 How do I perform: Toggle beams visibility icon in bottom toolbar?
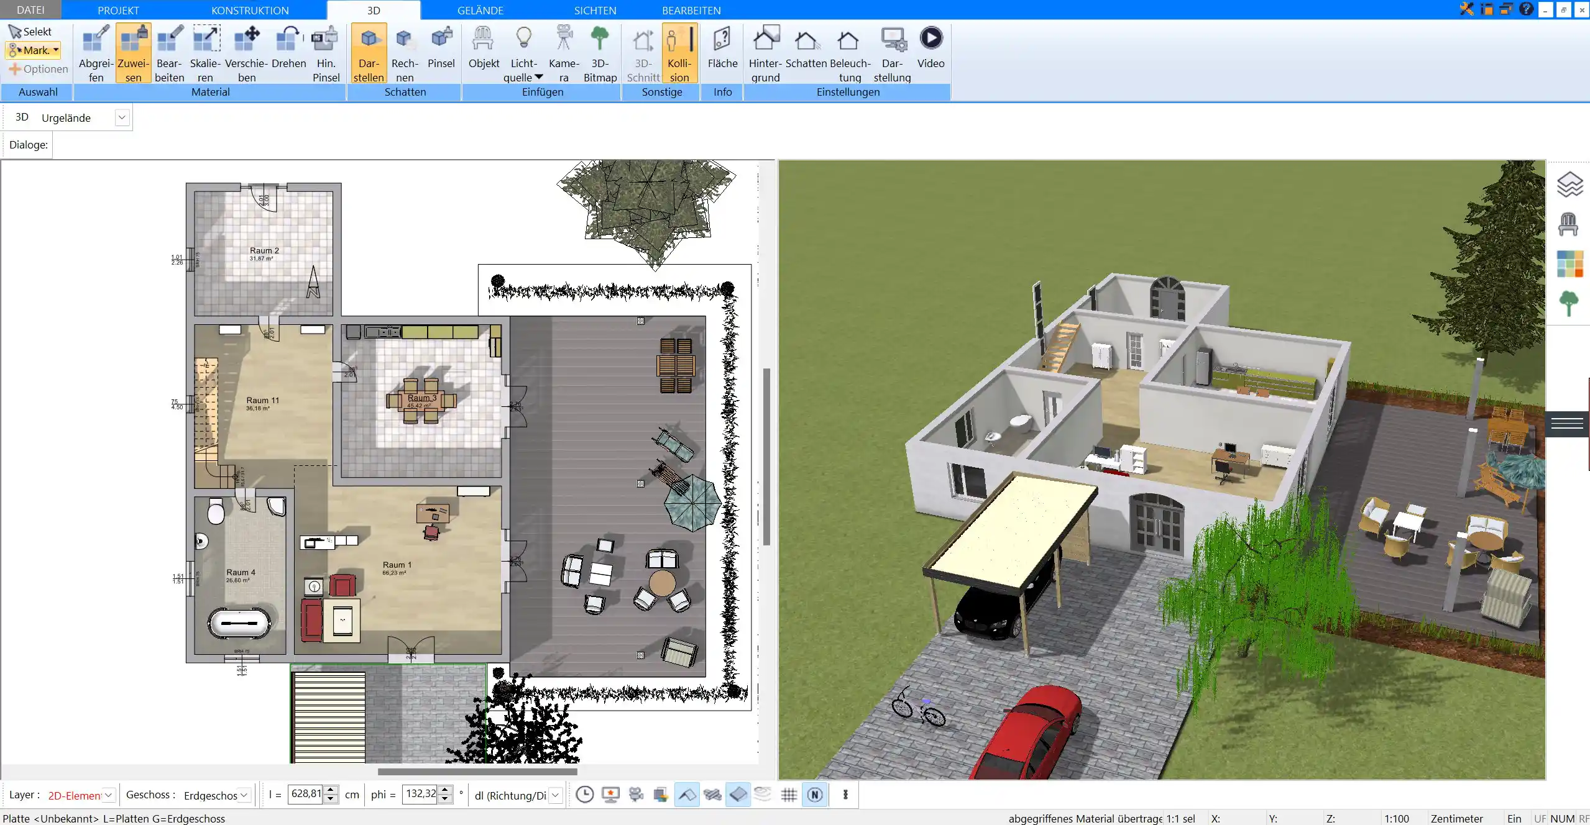point(712,795)
